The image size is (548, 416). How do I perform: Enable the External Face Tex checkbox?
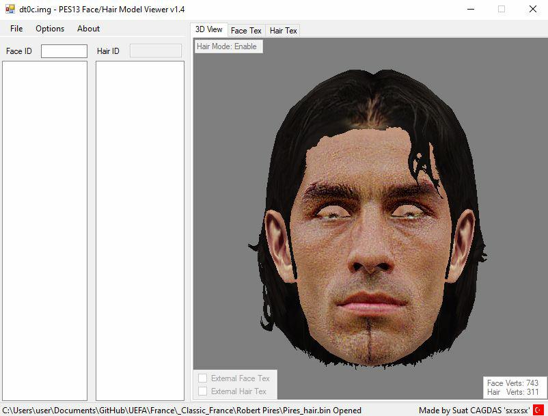(x=202, y=378)
